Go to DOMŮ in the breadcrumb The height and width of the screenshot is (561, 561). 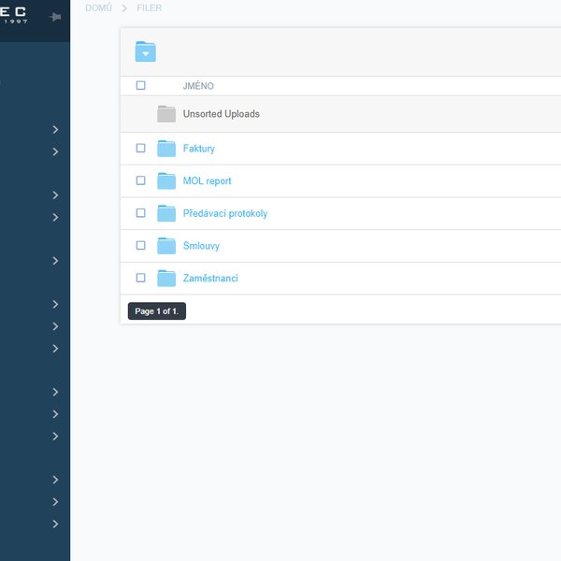(x=99, y=7)
